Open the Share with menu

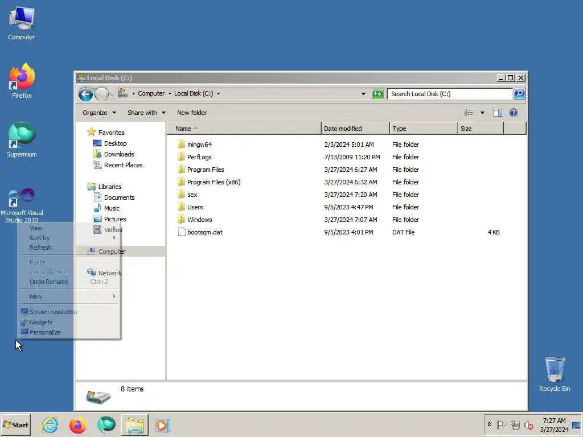[x=146, y=113]
